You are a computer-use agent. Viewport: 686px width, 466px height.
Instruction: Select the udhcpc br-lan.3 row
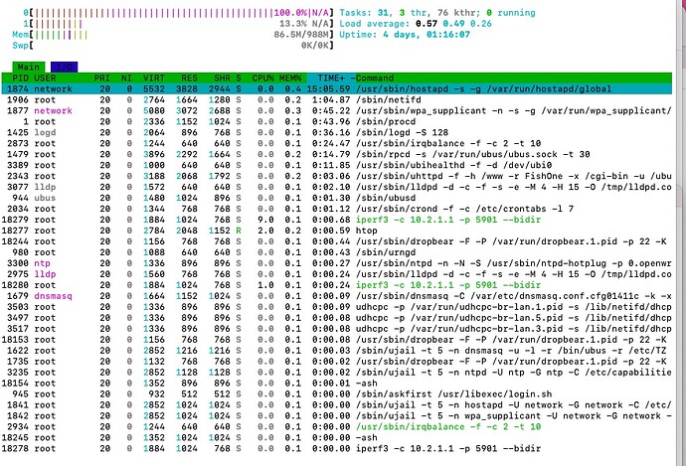(336, 329)
